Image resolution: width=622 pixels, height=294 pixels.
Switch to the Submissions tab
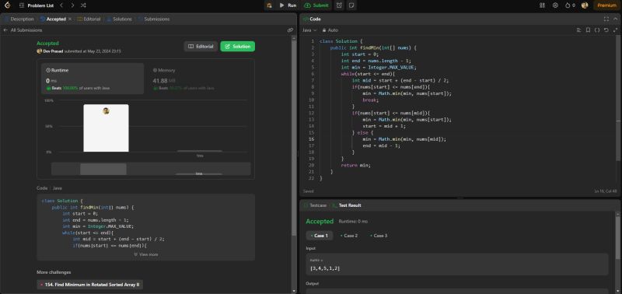(154, 19)
